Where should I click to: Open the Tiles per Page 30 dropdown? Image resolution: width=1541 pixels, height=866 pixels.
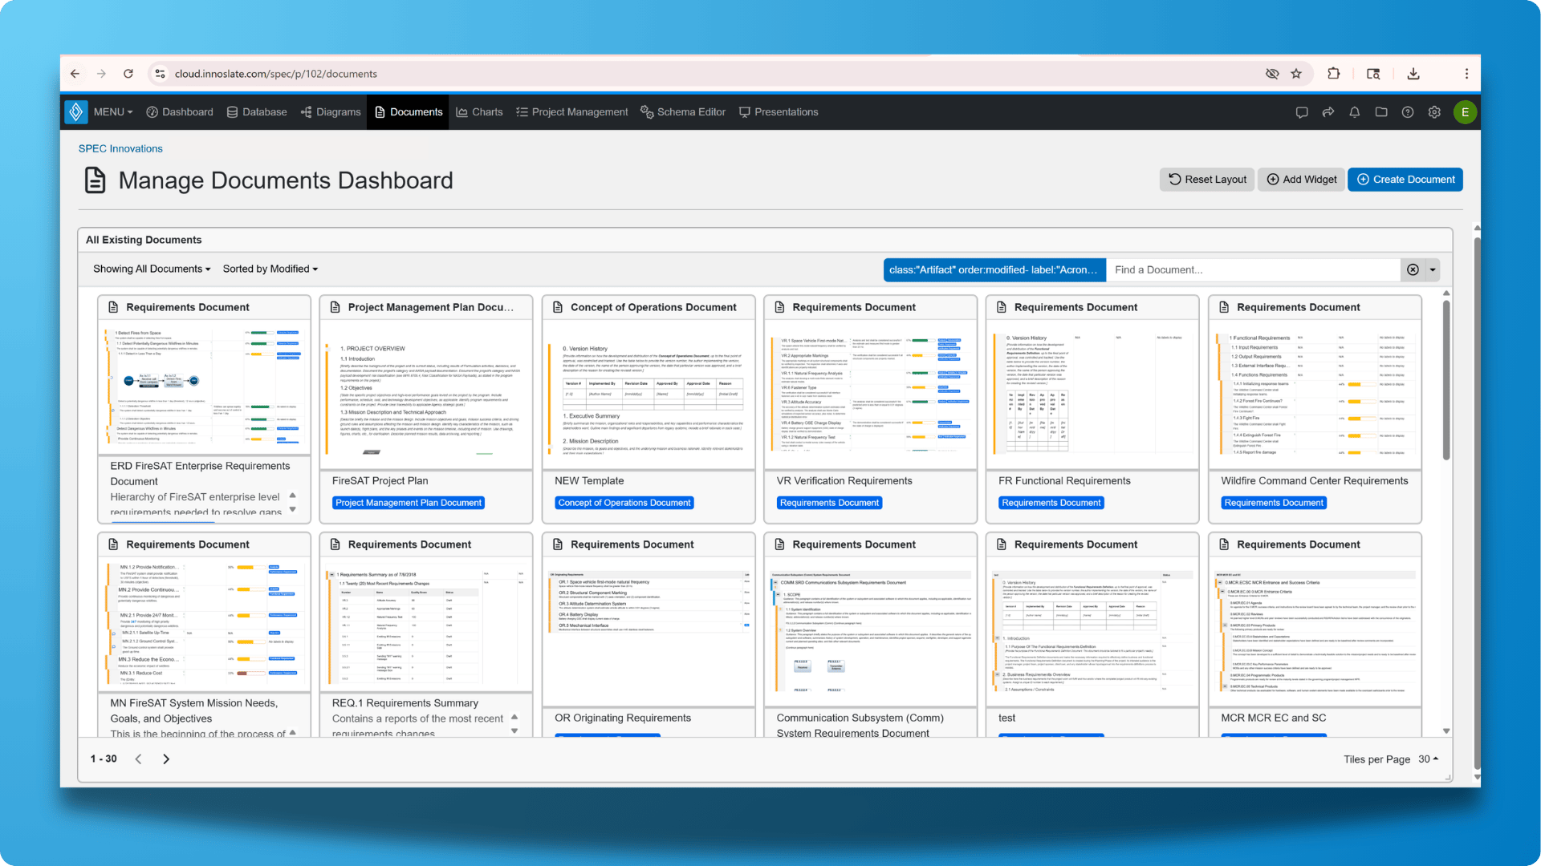point(1428,759)
